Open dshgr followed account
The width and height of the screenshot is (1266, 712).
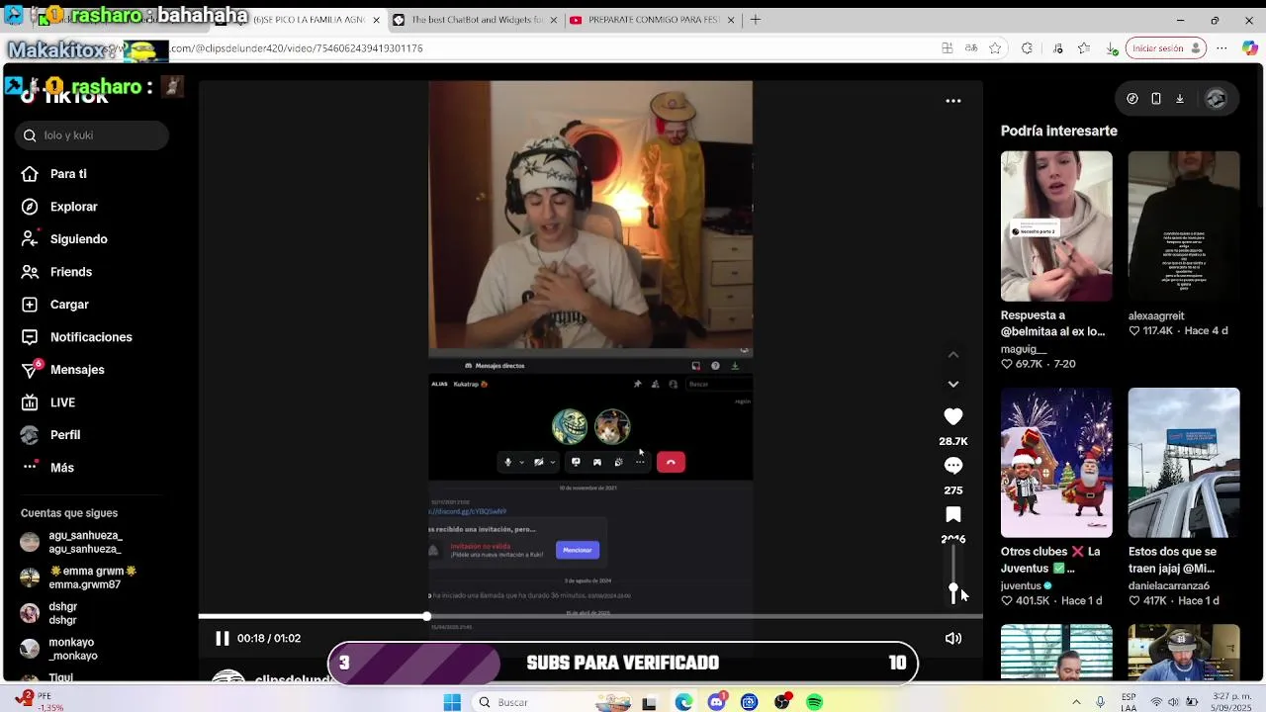(x=49, y=613)
